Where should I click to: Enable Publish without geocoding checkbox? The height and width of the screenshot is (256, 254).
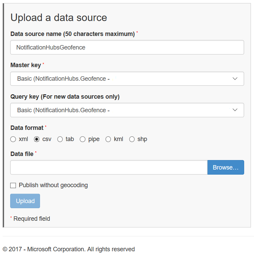coord(13,185)
